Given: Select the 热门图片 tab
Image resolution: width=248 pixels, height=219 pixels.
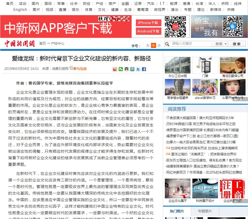Looking at the screenshot, I should click(x=177, y=211).
